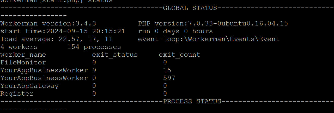Click the exit_status column header
Viewport: 334px width, 113px height.
tap(115, 55)
